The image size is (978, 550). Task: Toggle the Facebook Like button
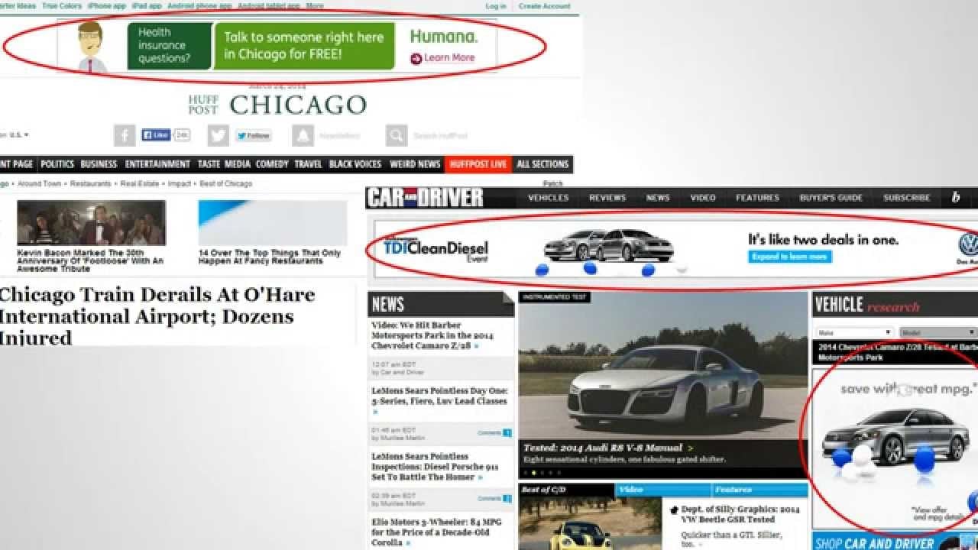tap(156, 135)
